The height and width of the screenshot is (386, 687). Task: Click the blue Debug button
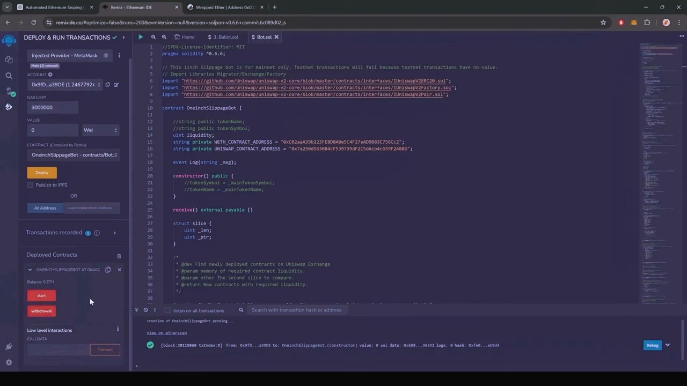tap(652, 345)
